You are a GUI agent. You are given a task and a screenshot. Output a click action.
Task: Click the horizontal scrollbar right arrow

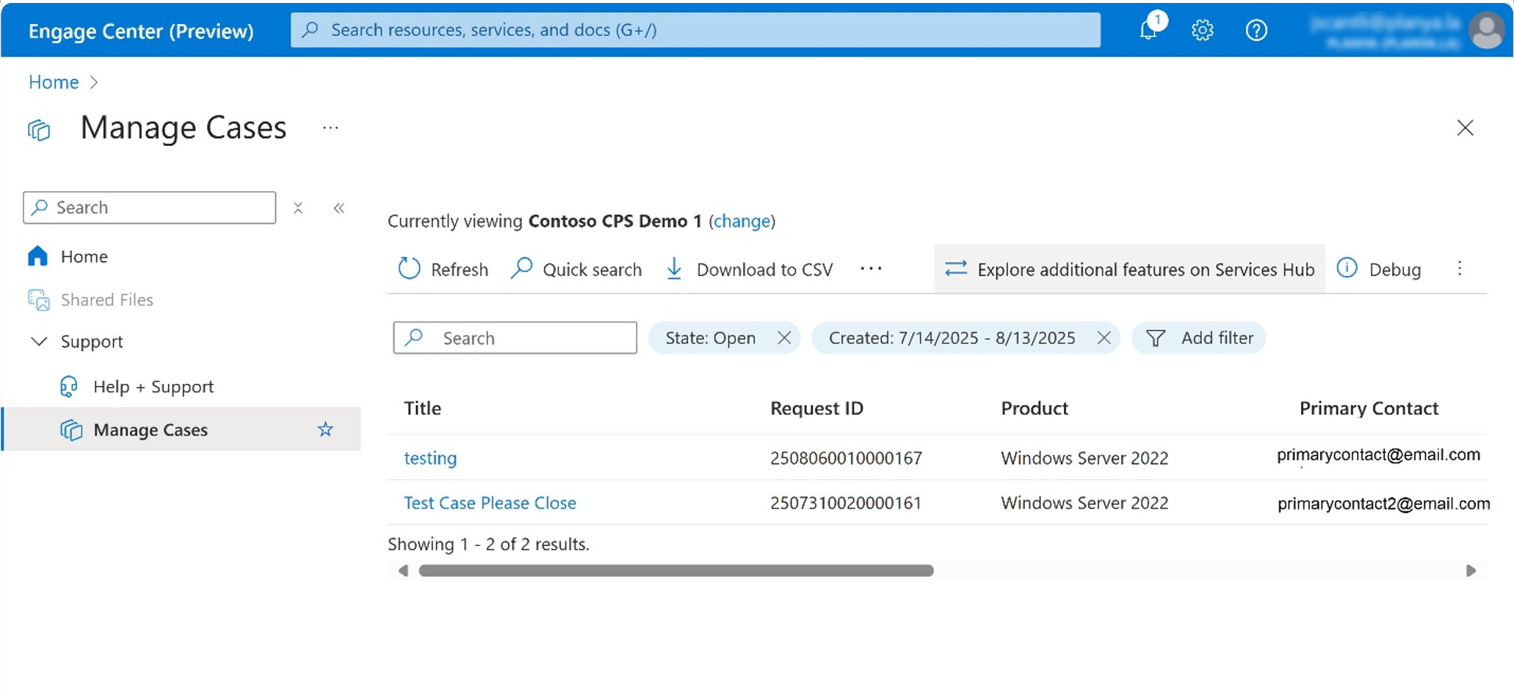pyautogui.click(x=1471, y=571)
